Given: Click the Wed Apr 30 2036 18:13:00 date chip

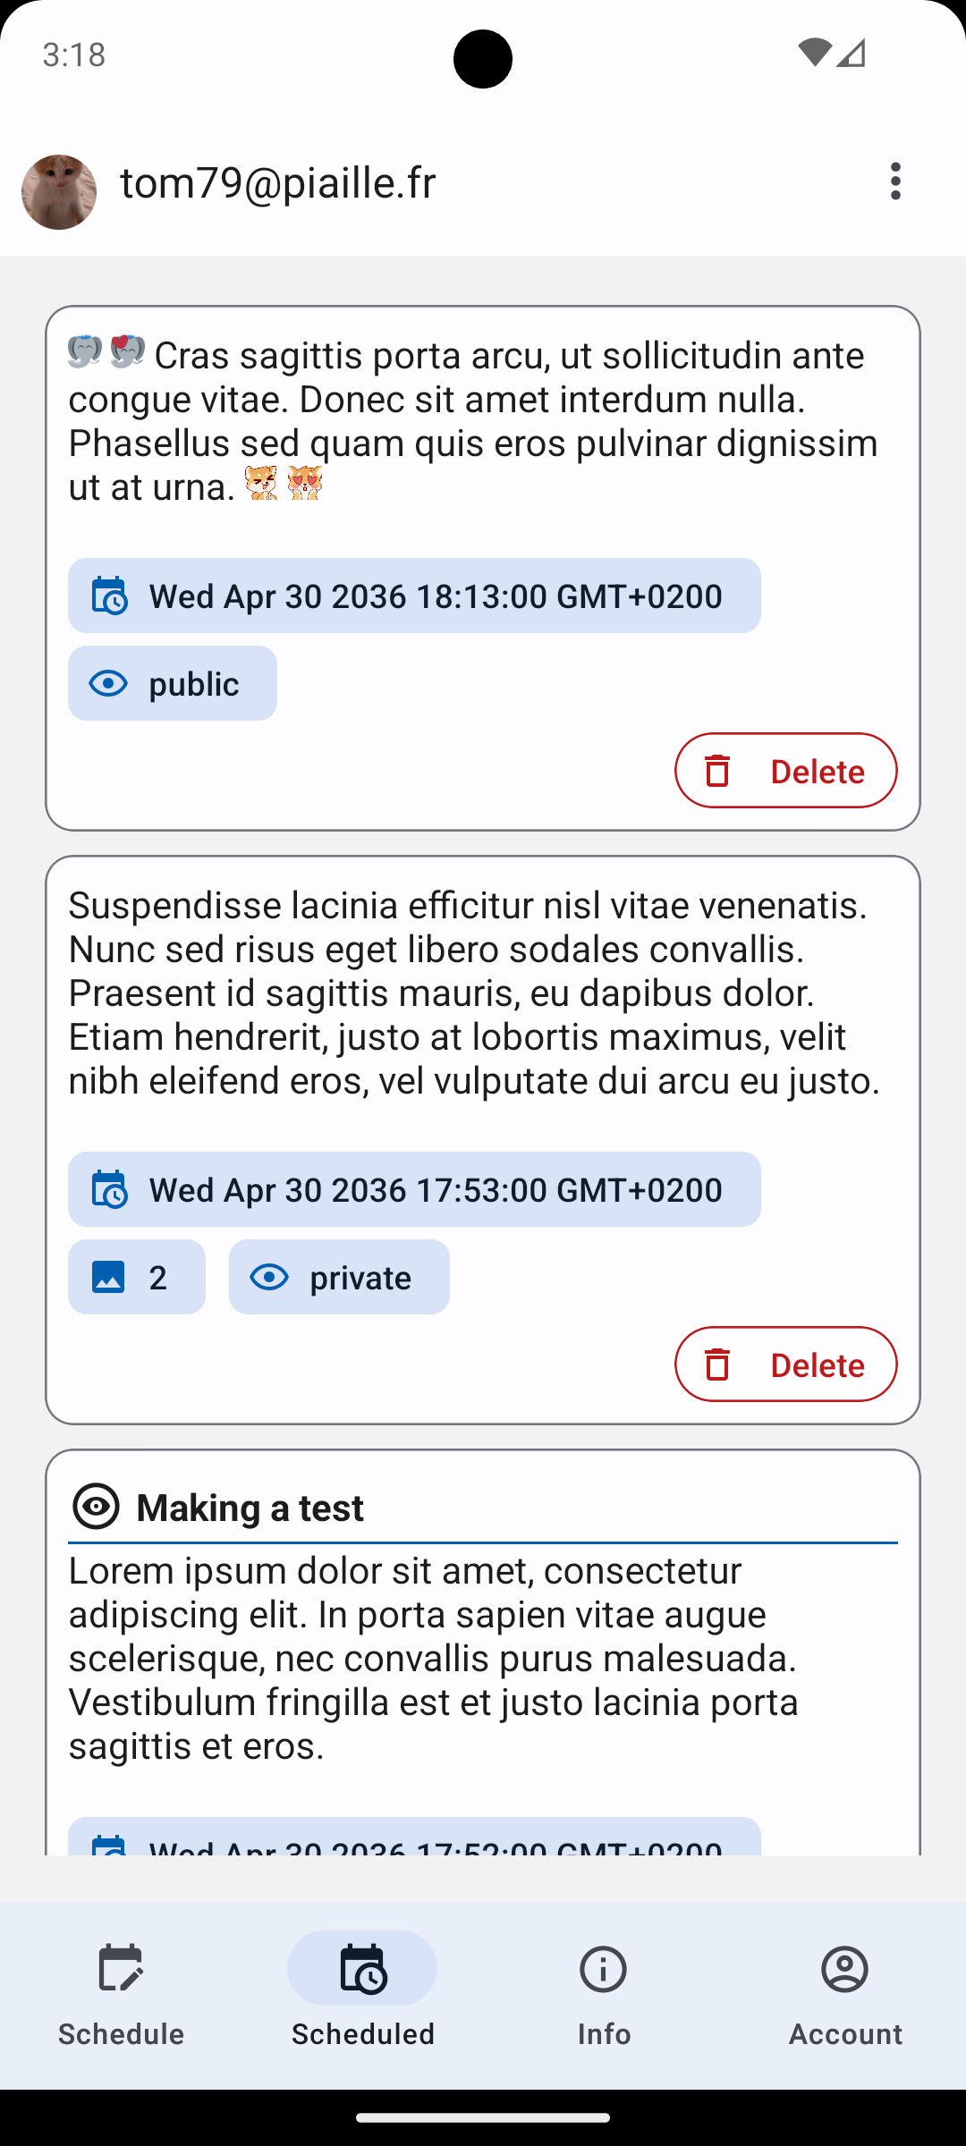Looking at the screenshot, I should [x=435, y=596].
